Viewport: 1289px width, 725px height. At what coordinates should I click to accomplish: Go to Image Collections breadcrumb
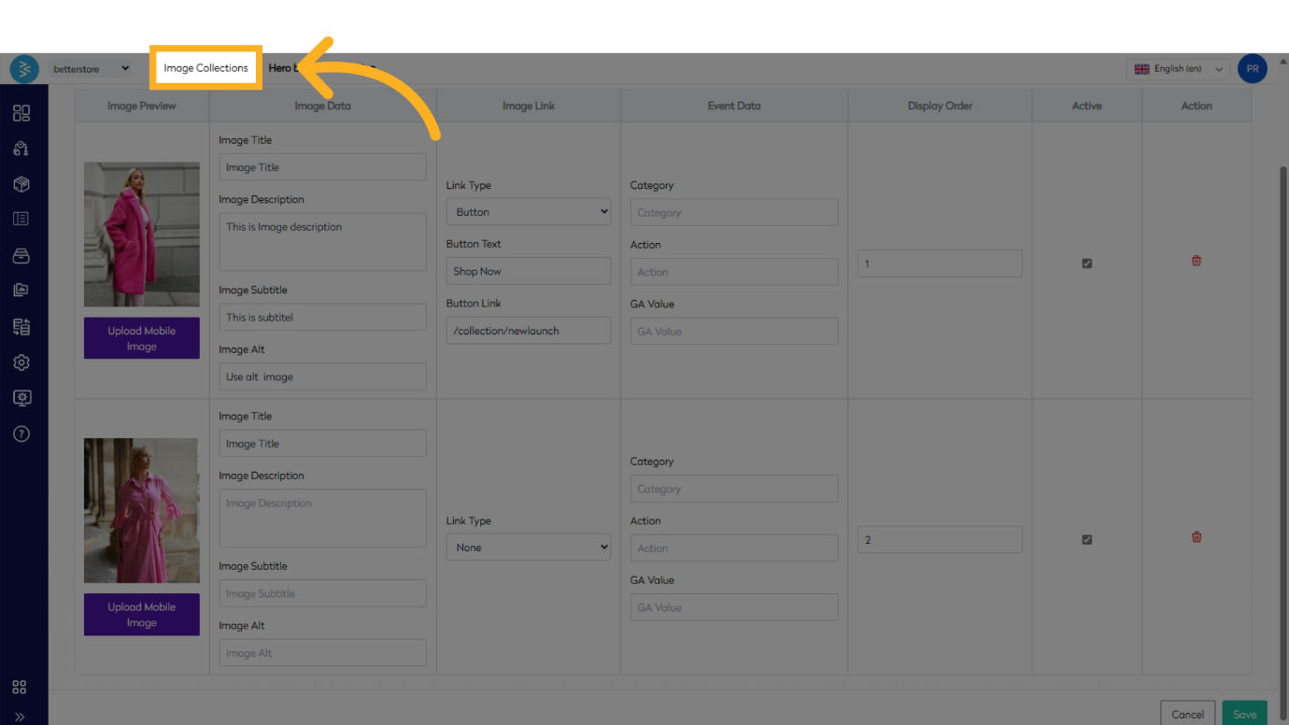(x=205, y=68)
